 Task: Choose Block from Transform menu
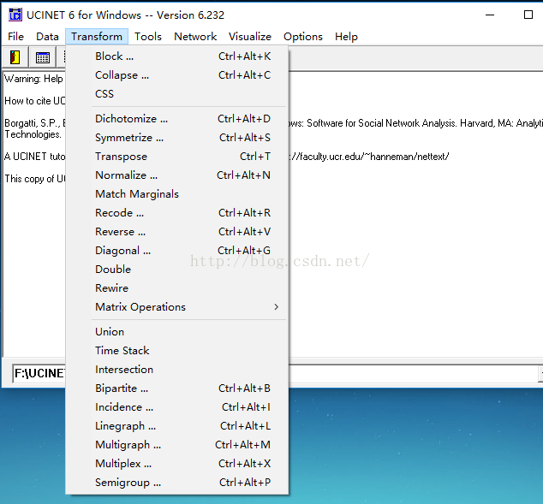click(x=176, y=56)
